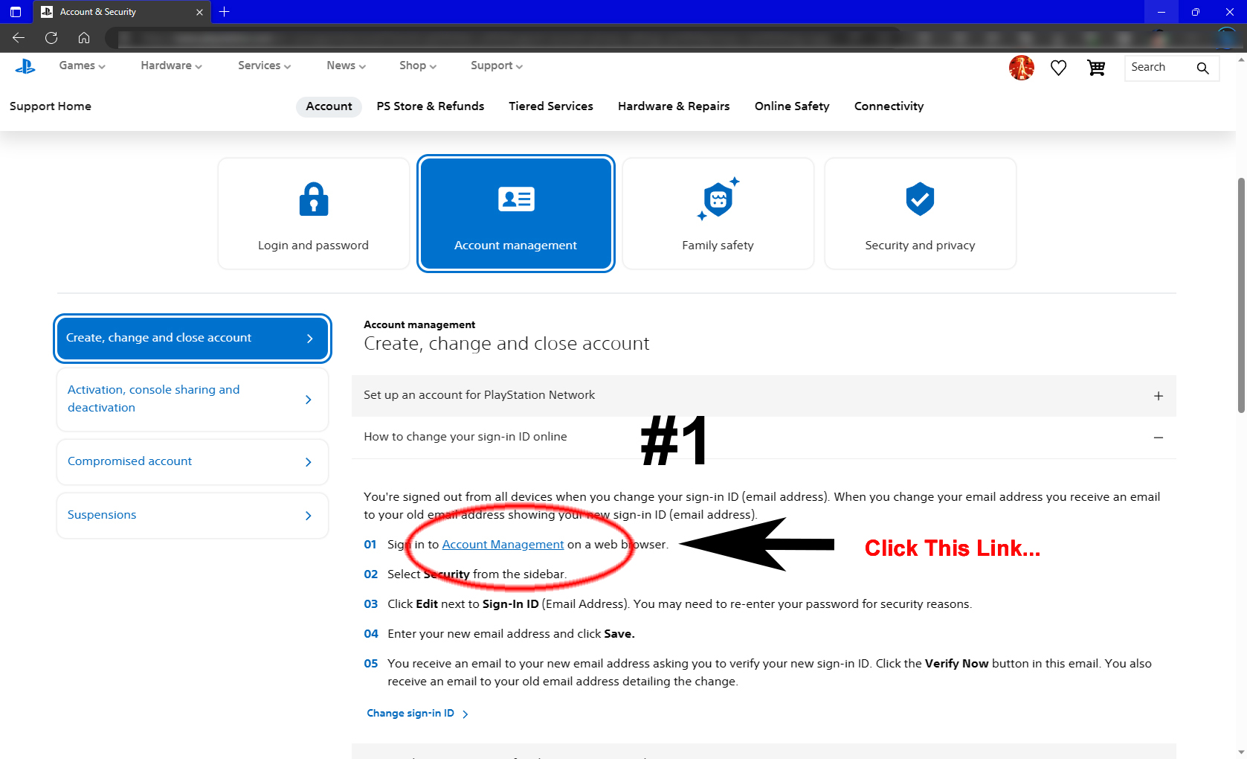Open the user profile avatar

point(1022,68)
